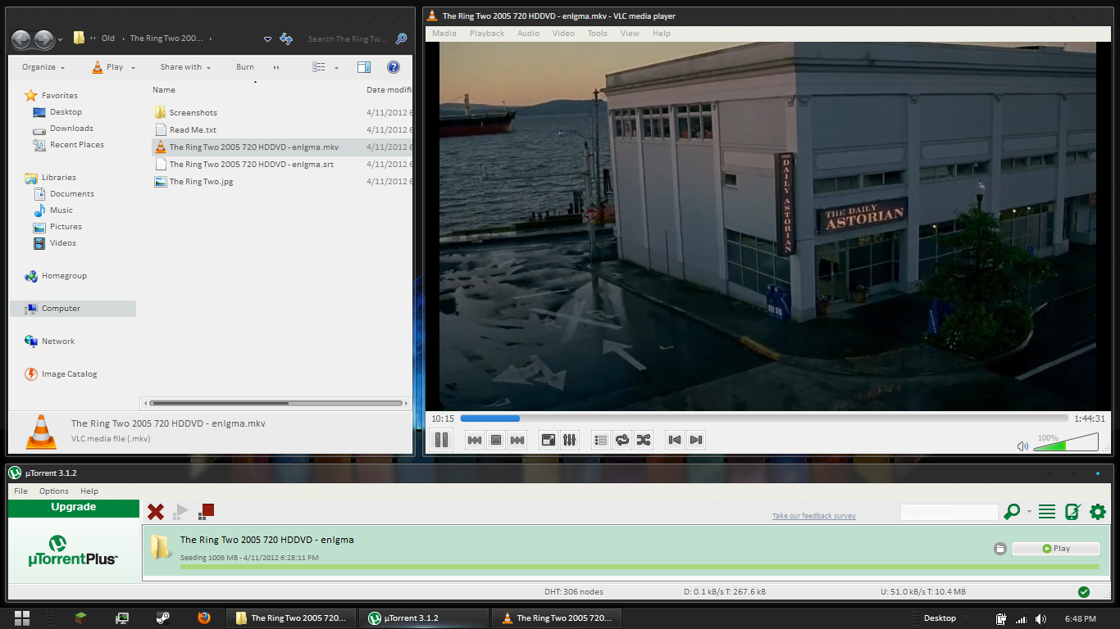Screen dimensions: 1120x629
Task: Mute the VLC audio speaker icon
Action: coord(1022,446)
